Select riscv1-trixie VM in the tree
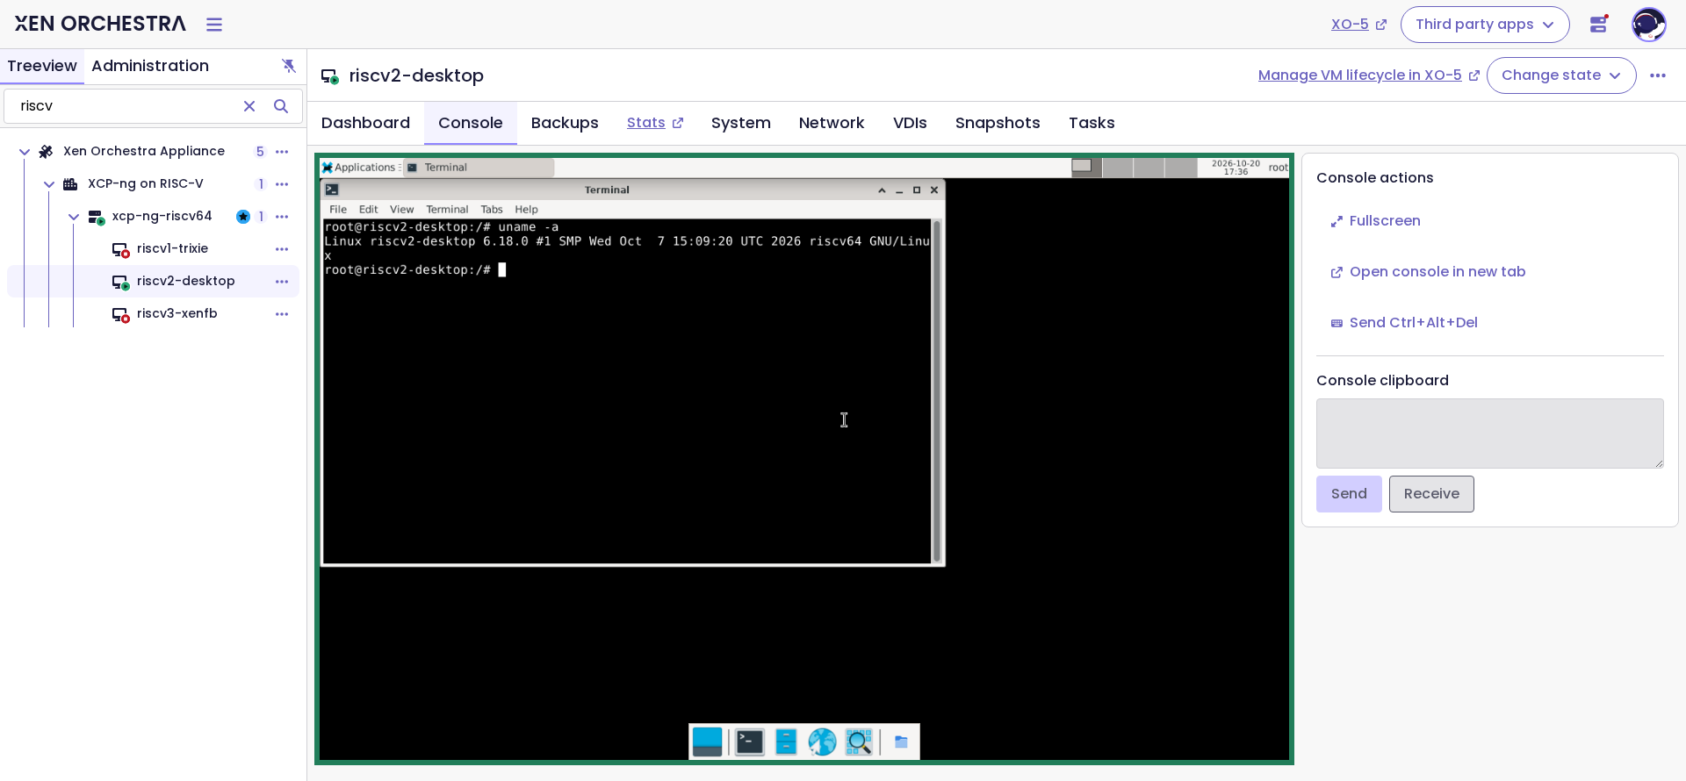The height and width of the screenshot is (781, 1686). pyautogui.click(x=172, y=249)
